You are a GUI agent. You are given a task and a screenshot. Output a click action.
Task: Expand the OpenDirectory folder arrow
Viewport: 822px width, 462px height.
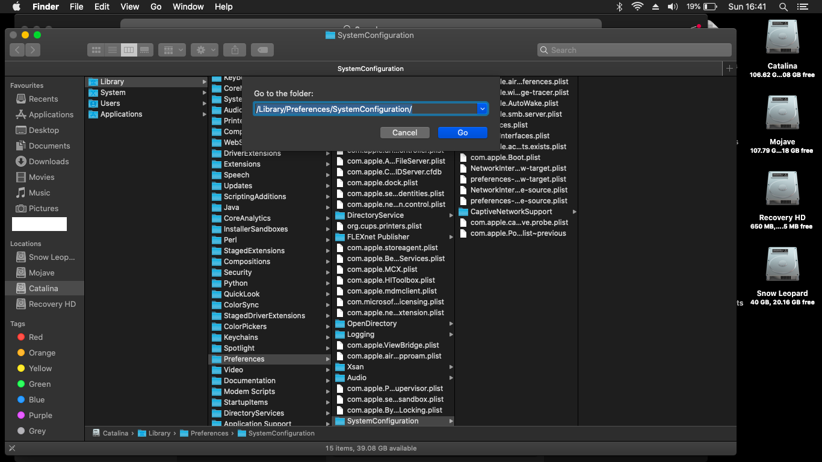[451, 324]
